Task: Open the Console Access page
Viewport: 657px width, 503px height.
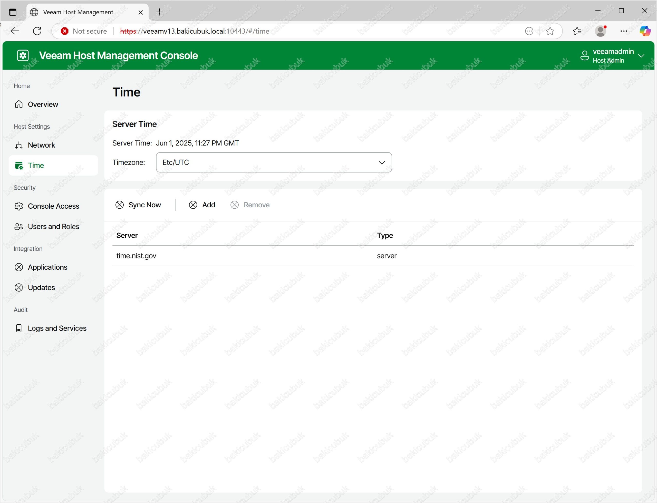Action: pos(53,206)
